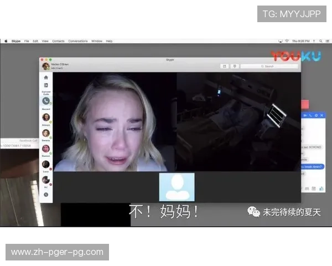332x266 pixels.
Task: Open Facebook chat settings gear
Action: [316, 115]
